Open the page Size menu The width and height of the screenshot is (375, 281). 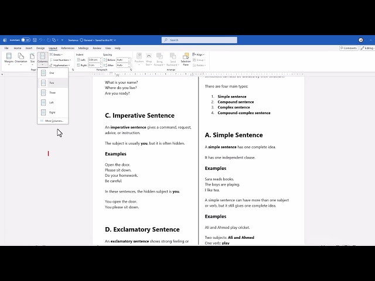tap(32, 59)
